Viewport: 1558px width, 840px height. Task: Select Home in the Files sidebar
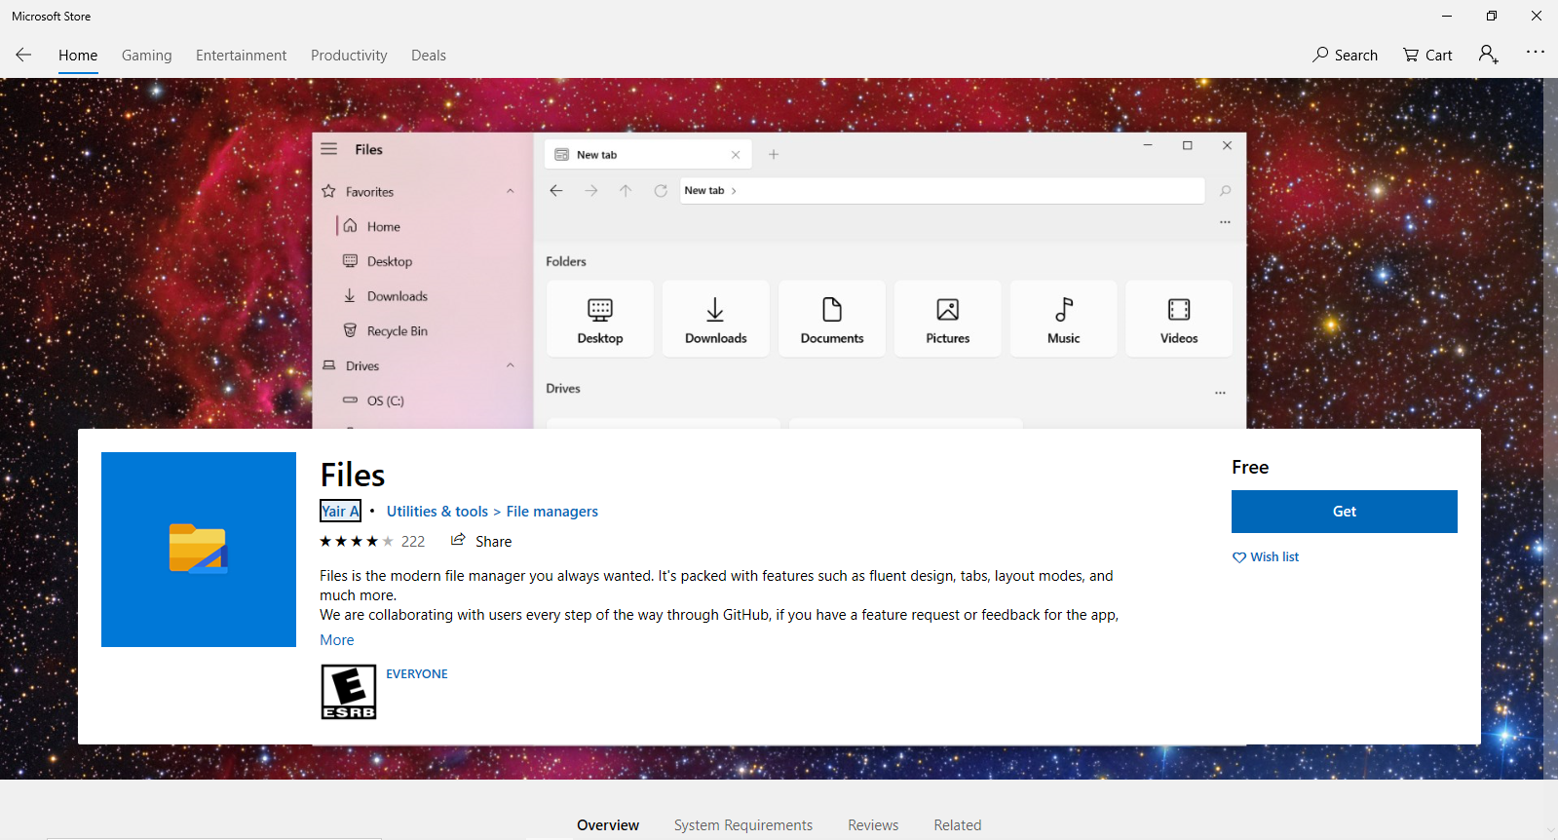pos(384,227)
